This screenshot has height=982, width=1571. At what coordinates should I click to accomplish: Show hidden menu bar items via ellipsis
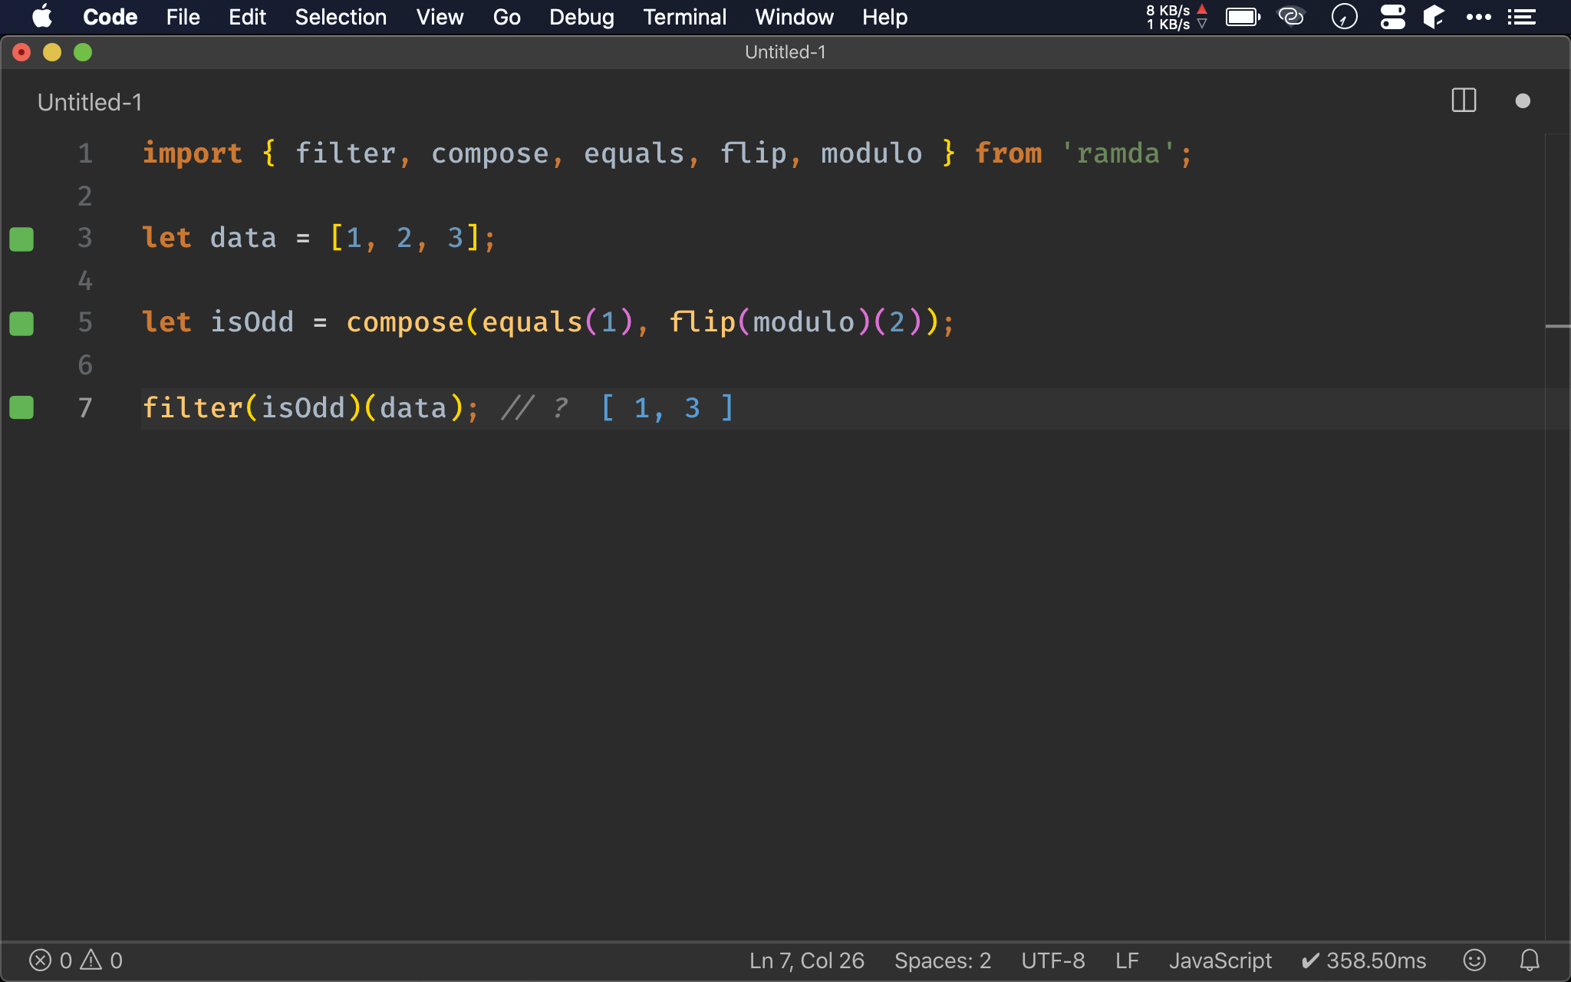(x=1478, y=17)
